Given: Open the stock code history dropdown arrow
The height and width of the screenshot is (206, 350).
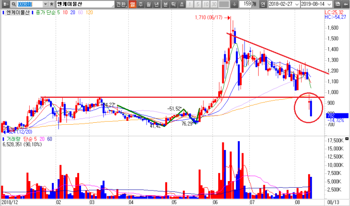Looking at the screenshot, I should (x=45, y=4).
